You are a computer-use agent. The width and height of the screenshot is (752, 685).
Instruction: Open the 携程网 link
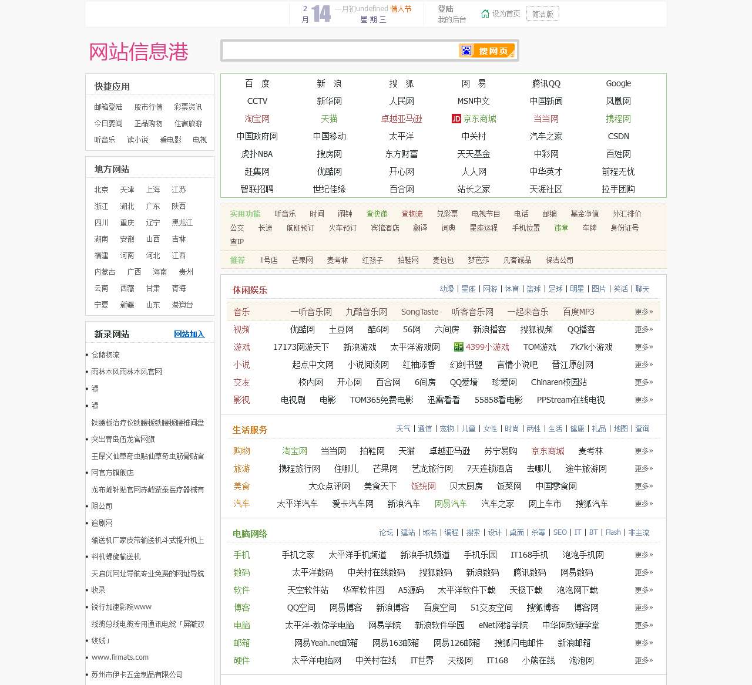coord(619,119)
